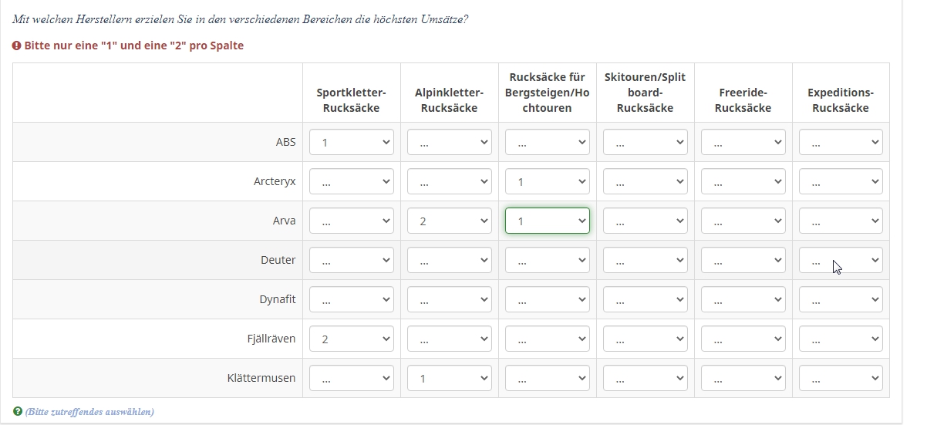The image size is (927, 425).
Task: Open Dynafit Freeride-Rucksäcke dropdown
Action: coord(743,299)
